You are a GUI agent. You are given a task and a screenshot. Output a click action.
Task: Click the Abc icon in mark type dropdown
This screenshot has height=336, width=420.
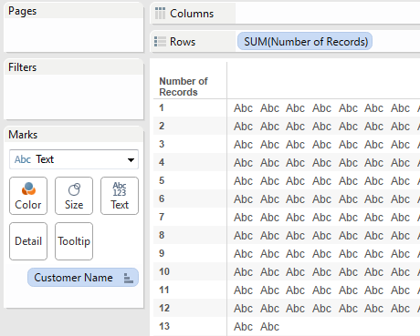(x=23, y=159)
